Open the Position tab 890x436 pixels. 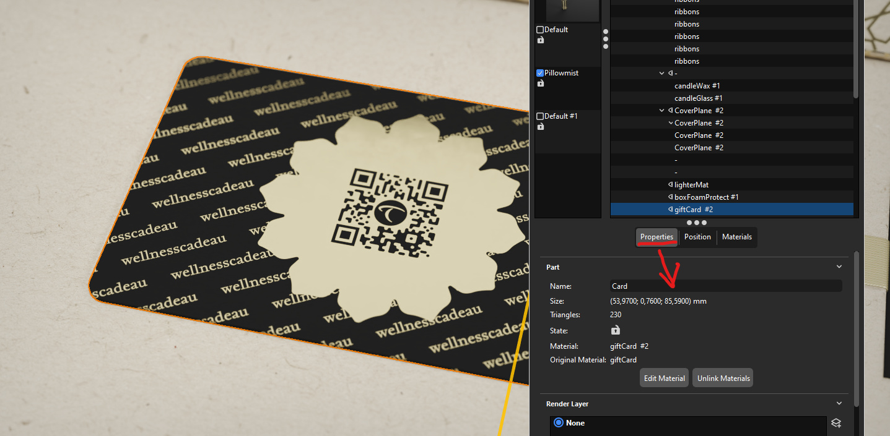click(x=697, y=237)
